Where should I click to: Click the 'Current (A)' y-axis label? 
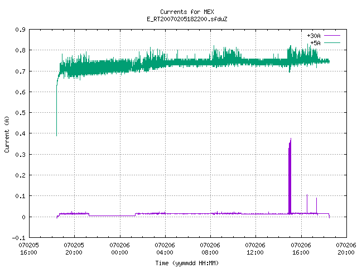[x=7, y=135]
